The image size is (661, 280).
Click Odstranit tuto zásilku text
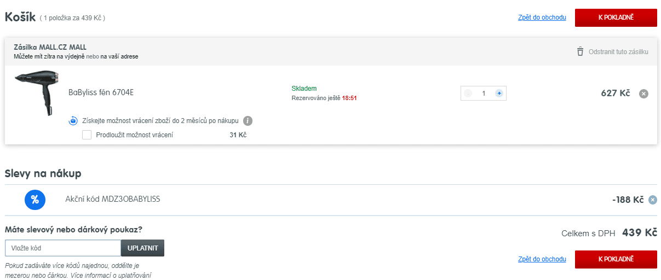point(618,52)
